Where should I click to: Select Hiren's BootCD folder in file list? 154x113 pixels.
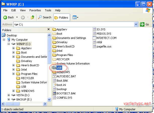click(63, 46)
